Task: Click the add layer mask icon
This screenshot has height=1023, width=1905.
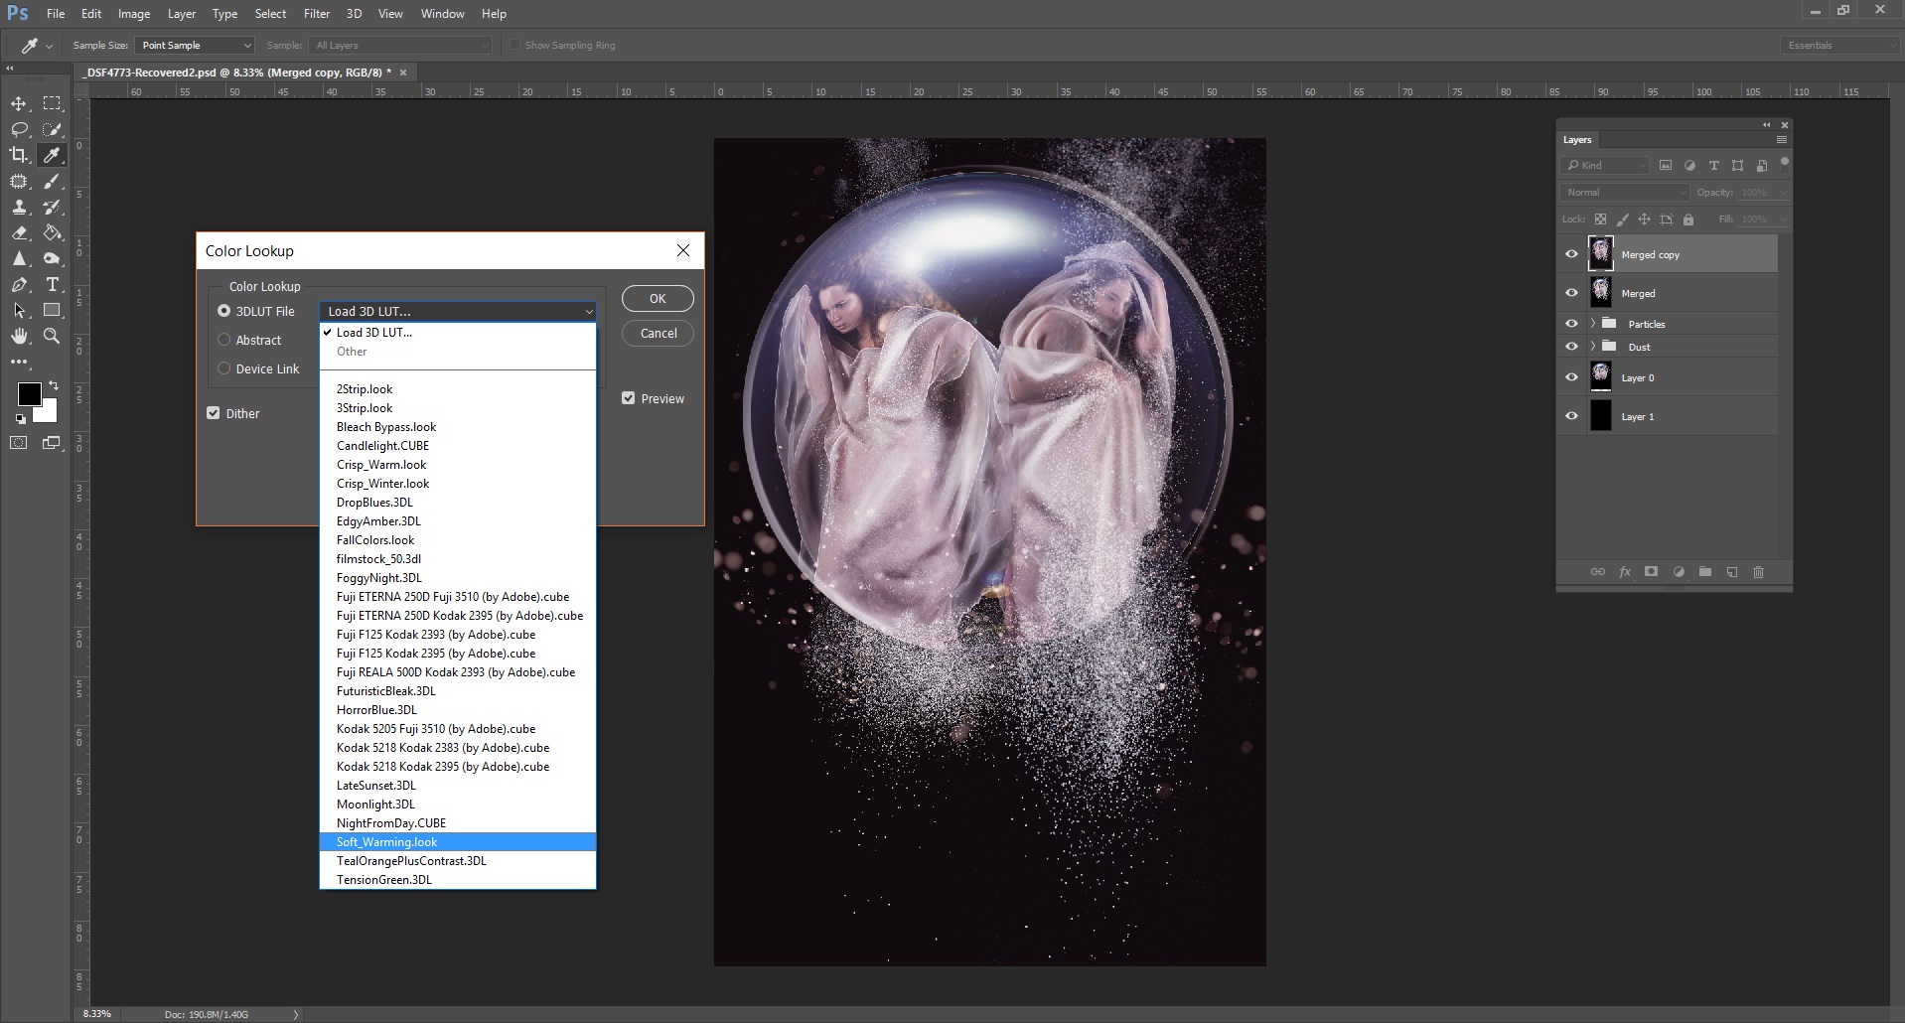Action: [x=1651, y=572]
